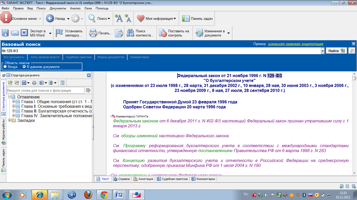This screenshot has width=357, height=200.
Task: Open the Анализ menu
Action: [75, 8]
